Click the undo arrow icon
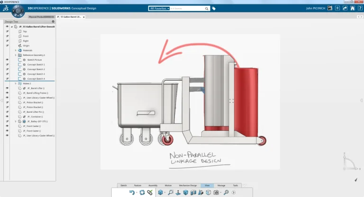 [132, 192]
